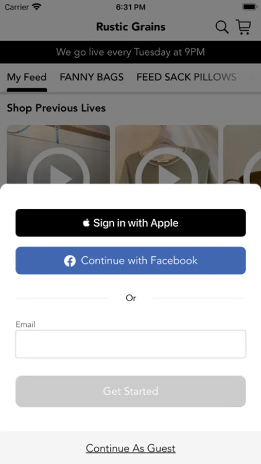The image size is (261, 464).
Task: Play the second previous live video
Action: click(x=166, y=154)
